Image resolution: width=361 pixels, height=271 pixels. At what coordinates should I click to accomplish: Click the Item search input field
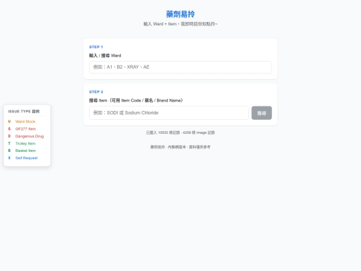click(168, 112)
